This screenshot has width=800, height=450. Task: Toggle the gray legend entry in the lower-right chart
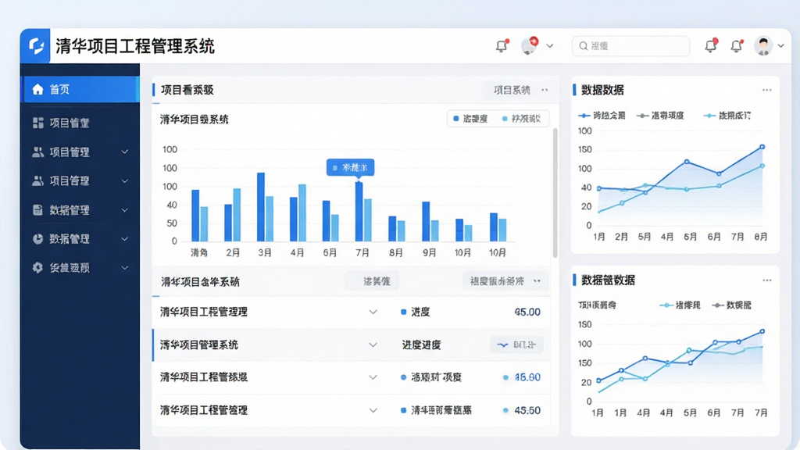tap(731, 305)
